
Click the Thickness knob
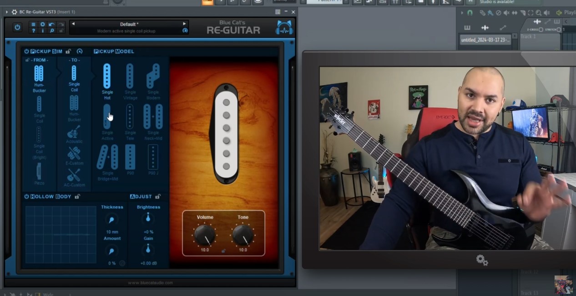(x=111, y=219)
